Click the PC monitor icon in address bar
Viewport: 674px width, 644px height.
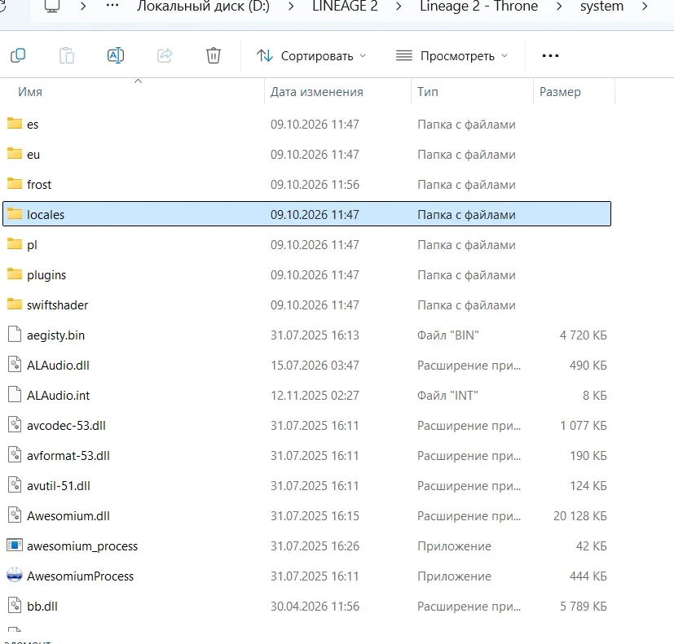pos(52,6)
